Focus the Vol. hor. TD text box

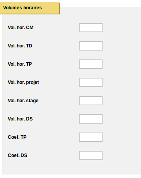[91, 46]
